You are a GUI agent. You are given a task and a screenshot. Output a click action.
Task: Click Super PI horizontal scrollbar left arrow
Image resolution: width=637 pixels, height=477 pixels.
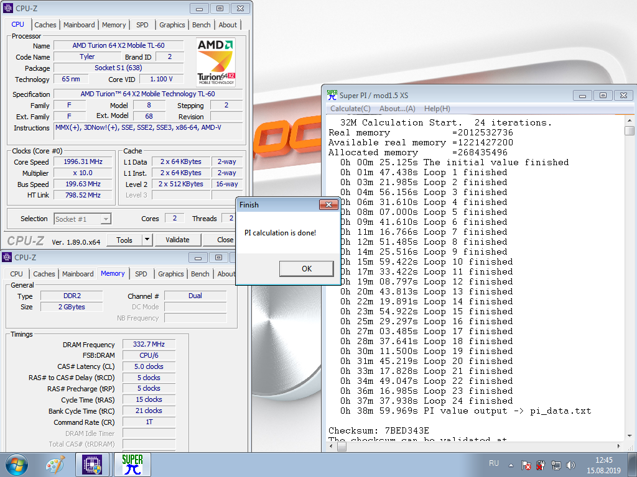(332, 446)
